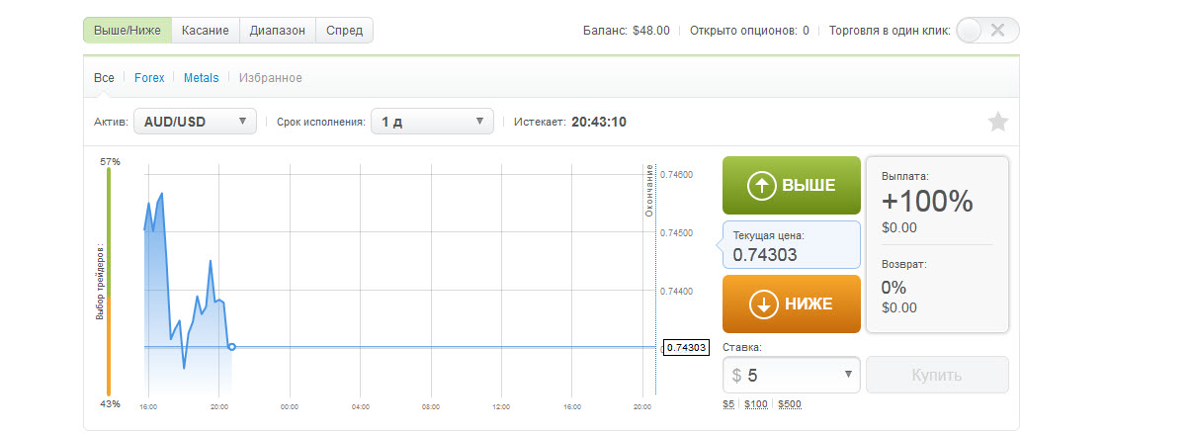Set stake to $500 quick link
Image resolution: width=1192 pixels, height=434 pixels.
(x=790, y=404)
